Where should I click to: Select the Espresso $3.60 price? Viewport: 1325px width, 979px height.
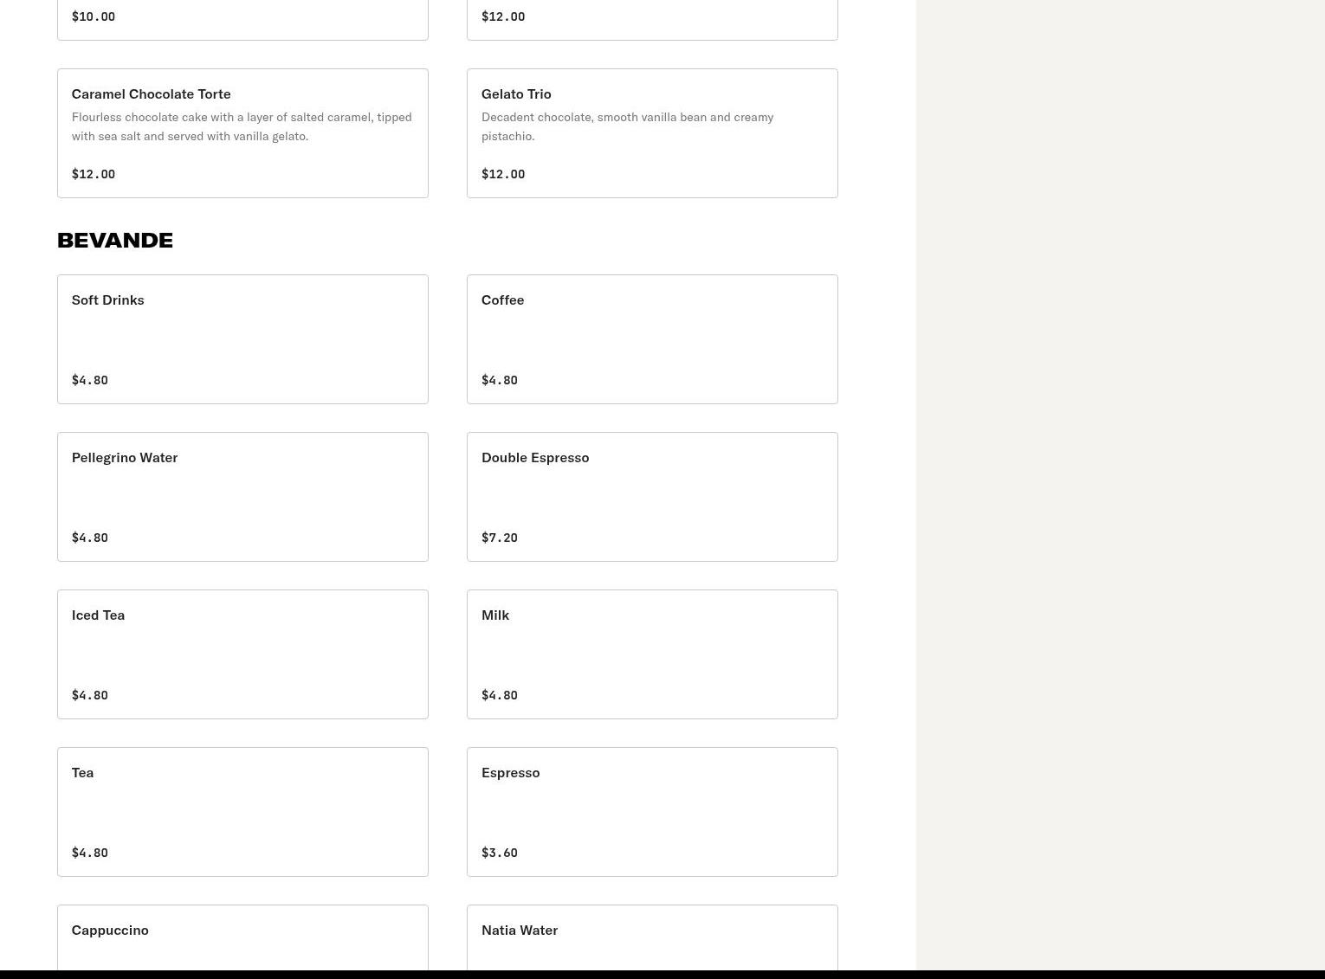[x=500, y=853]
